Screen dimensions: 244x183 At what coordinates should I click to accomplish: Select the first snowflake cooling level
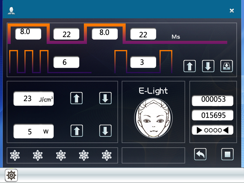(15, 155)
